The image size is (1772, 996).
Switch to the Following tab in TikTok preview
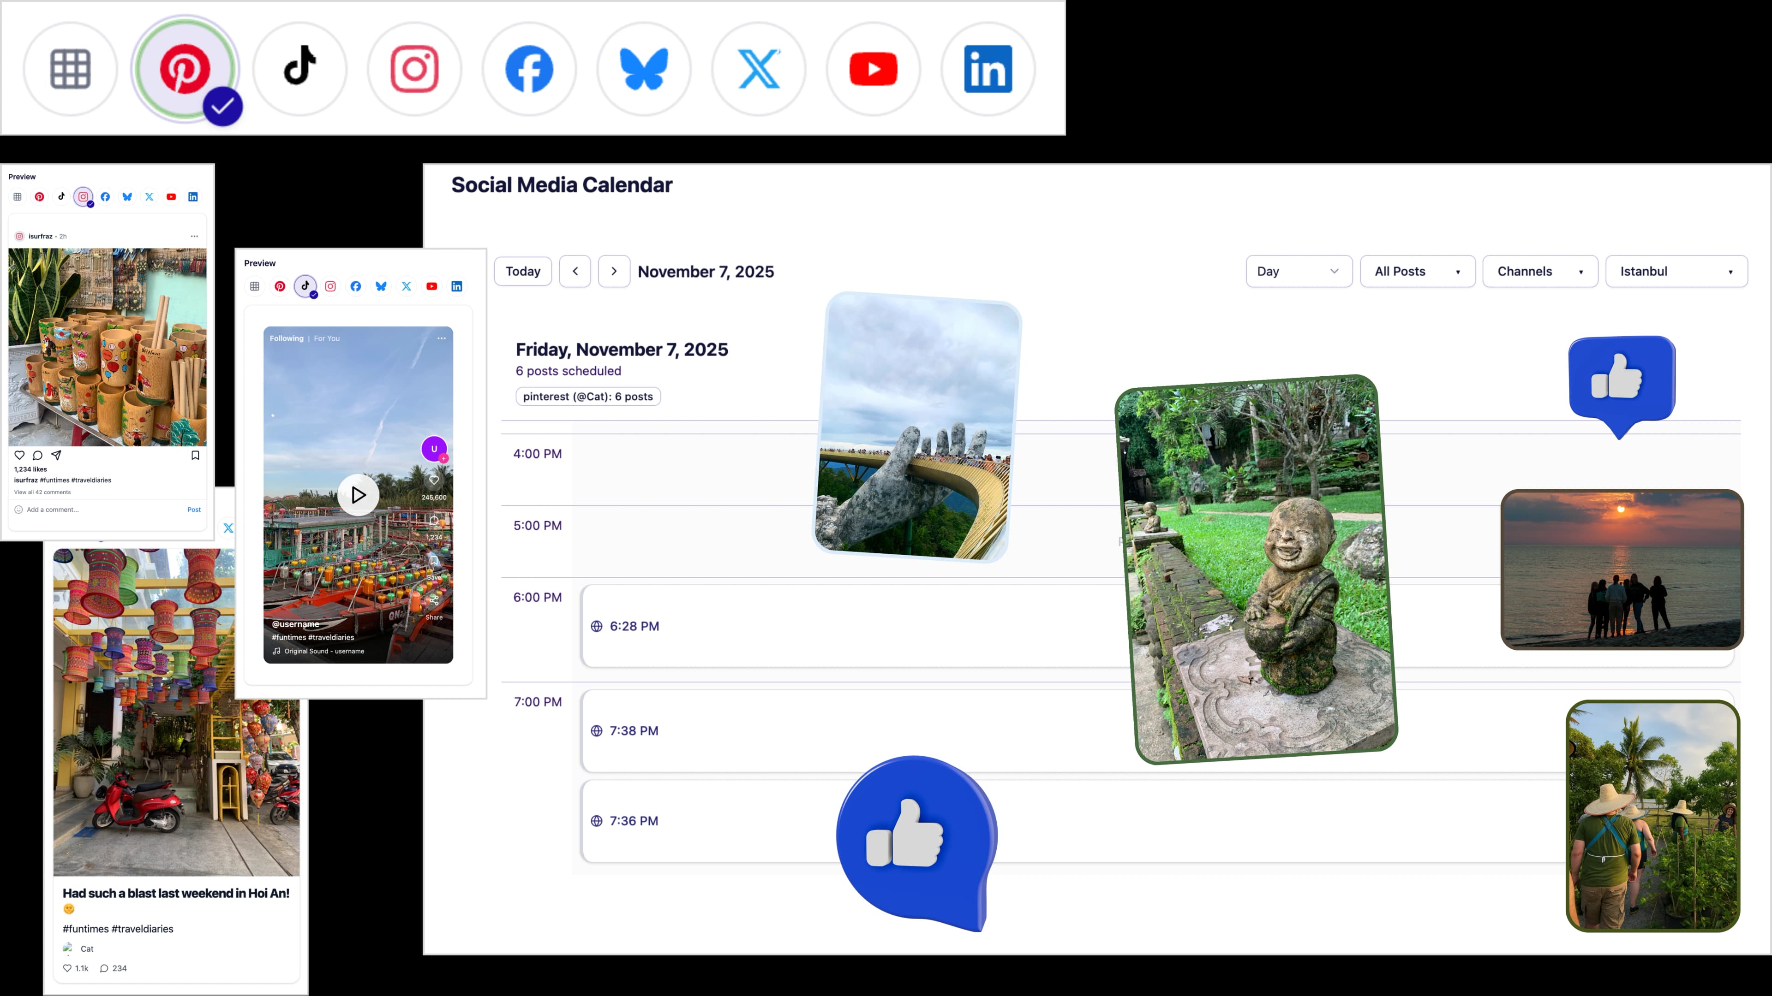(x=286, y=338)
